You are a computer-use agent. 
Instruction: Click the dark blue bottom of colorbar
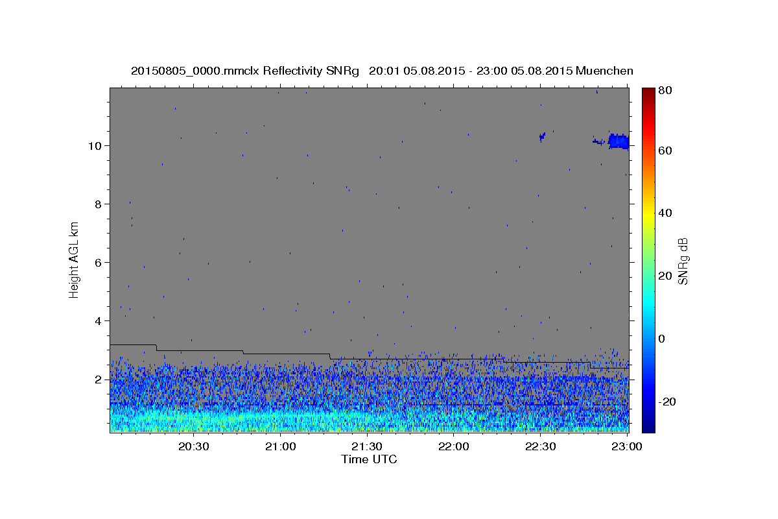pyautogui.click(x=648, y=425)
